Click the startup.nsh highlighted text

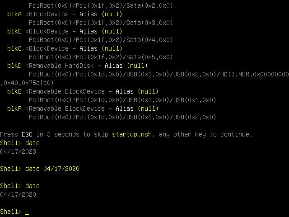pyautogui.click(x=132, y=135)
